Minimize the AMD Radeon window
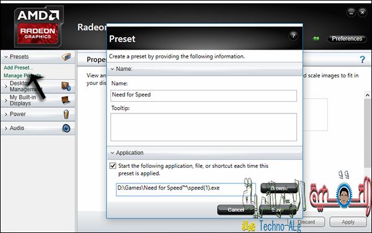 (351, 12)
